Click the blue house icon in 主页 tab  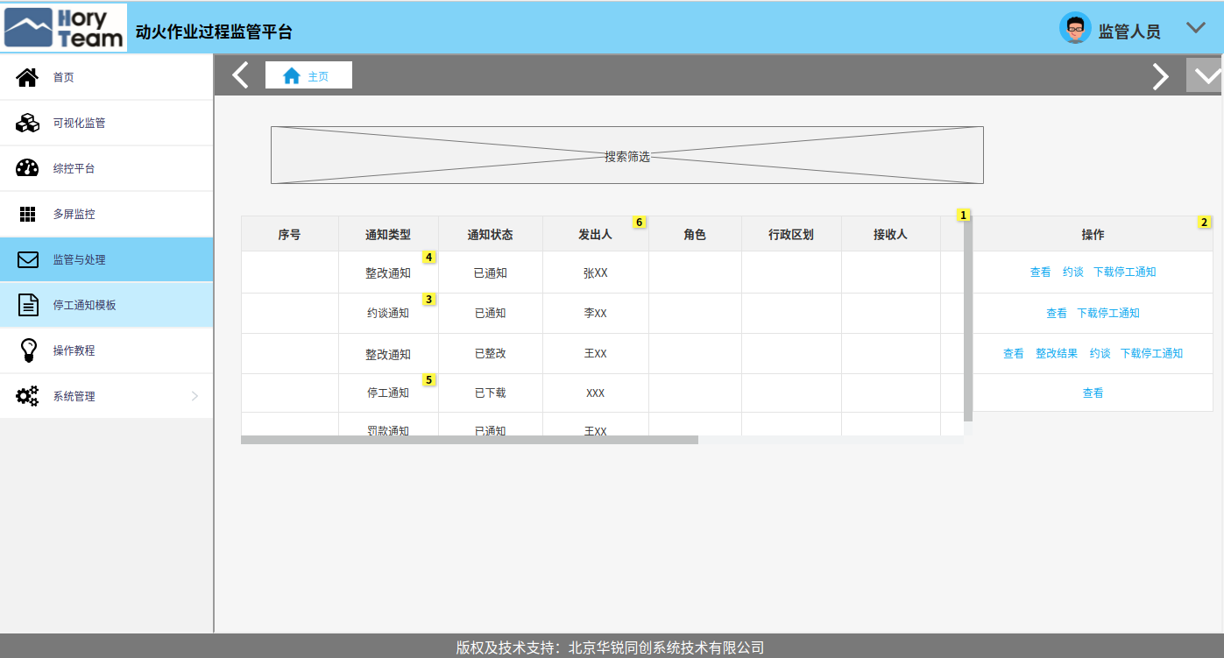click(x=292, y=76)
